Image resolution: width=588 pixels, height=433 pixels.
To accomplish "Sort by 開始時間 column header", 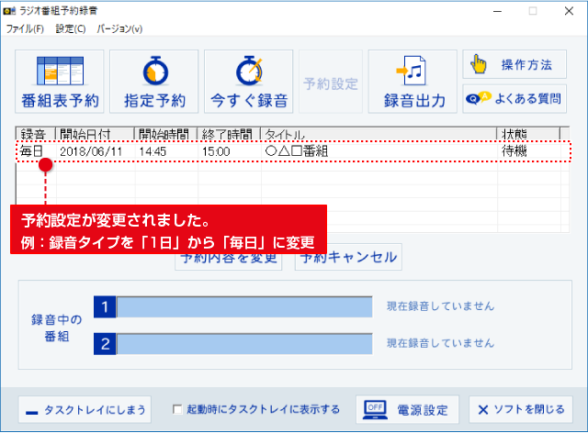I will coord(165,134).
